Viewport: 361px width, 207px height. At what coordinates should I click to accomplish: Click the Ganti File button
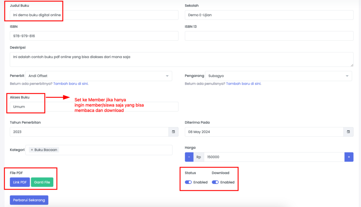tap(42, 182)
